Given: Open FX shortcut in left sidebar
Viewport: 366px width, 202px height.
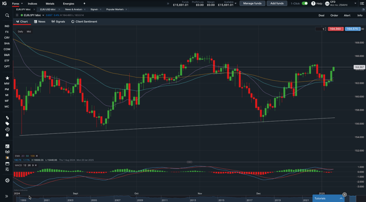Looking at the screenshot, I should click(7, 32).
